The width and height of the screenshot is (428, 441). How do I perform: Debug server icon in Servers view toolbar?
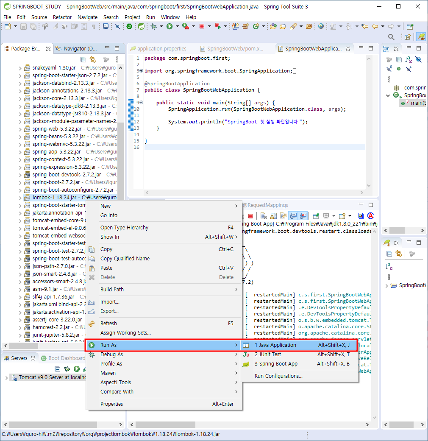tap(67, 369)
